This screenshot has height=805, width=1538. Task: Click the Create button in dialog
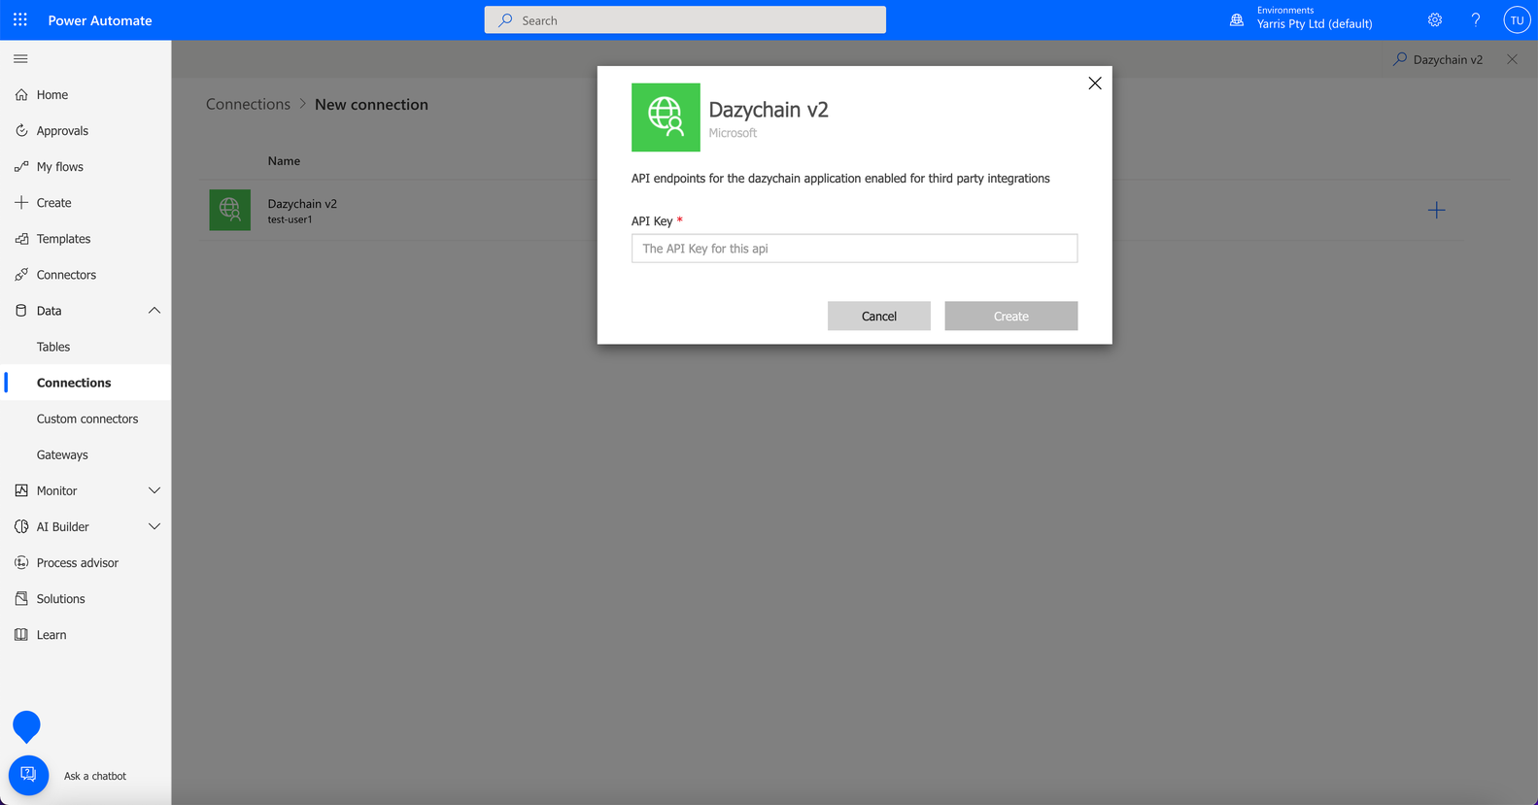[x=1011, y=316]
